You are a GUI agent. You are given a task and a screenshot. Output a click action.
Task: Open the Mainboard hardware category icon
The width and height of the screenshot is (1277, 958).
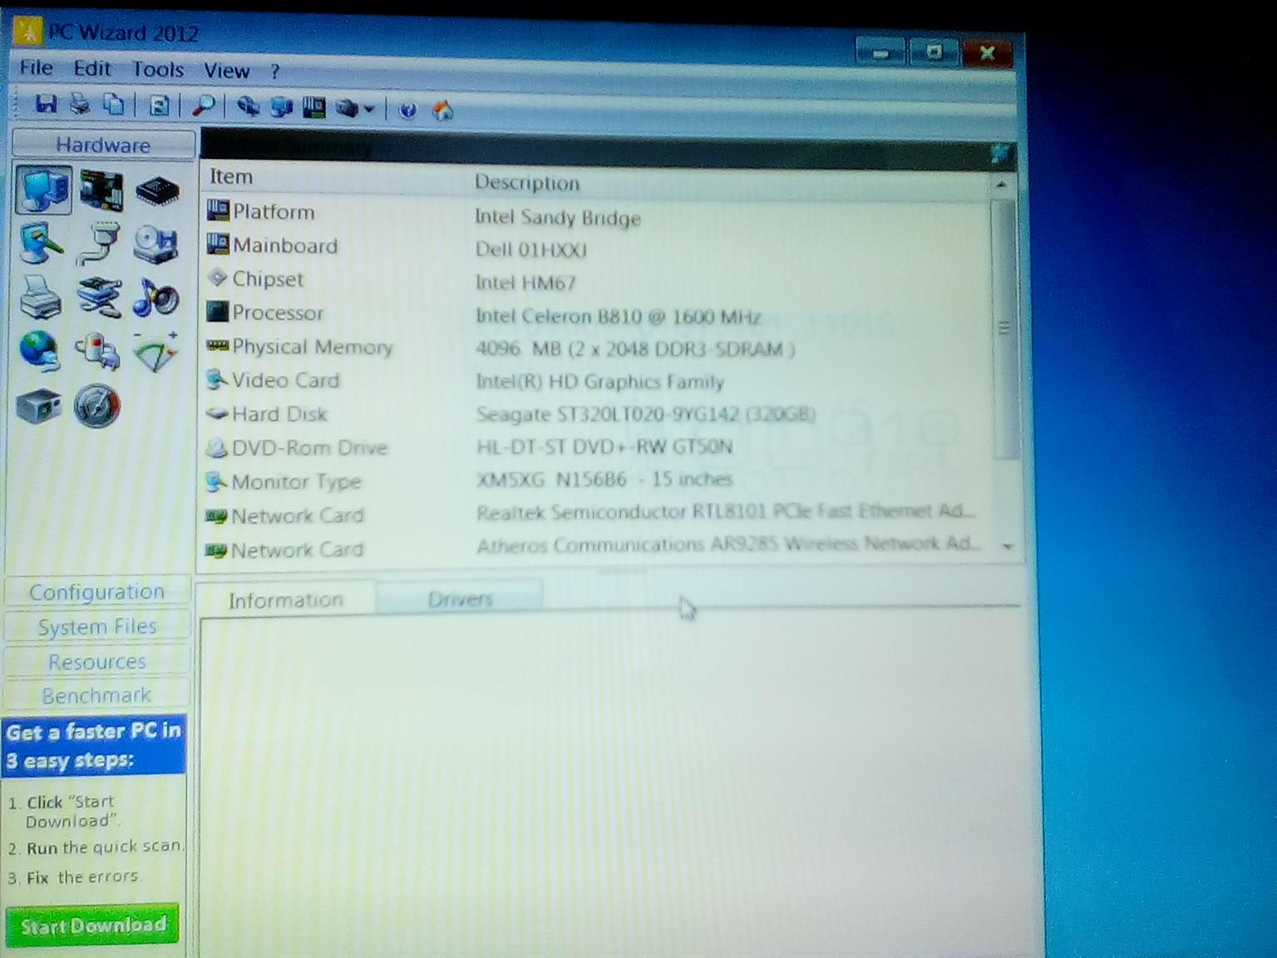pyautogui.click(x=101, y=190)
